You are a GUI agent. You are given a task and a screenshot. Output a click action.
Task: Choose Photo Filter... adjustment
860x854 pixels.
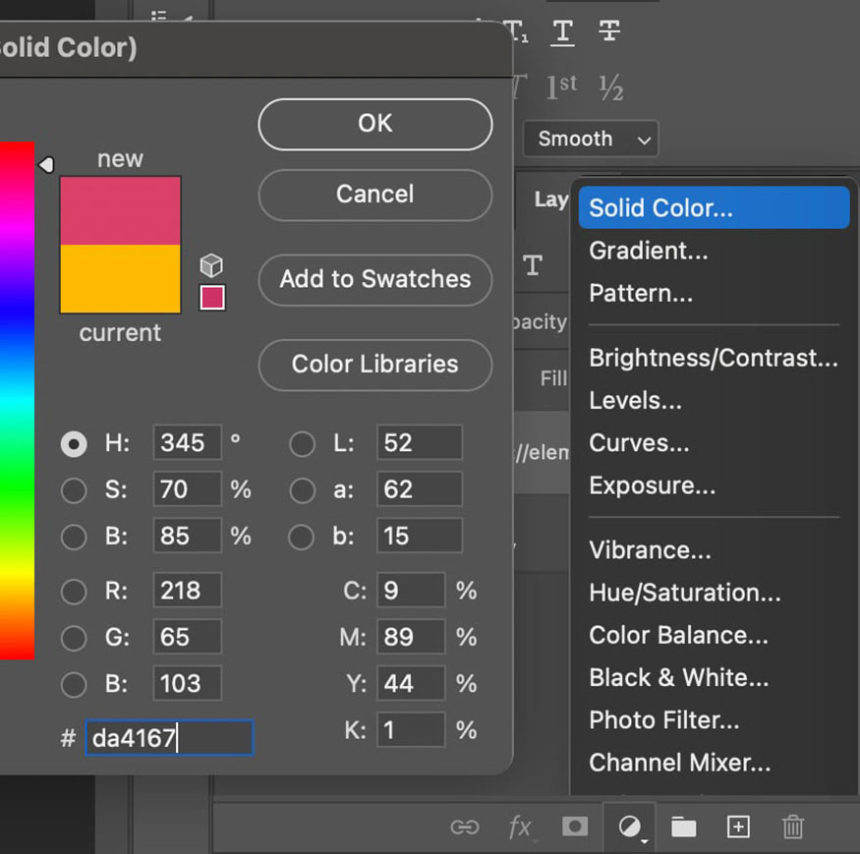point(714,720)
